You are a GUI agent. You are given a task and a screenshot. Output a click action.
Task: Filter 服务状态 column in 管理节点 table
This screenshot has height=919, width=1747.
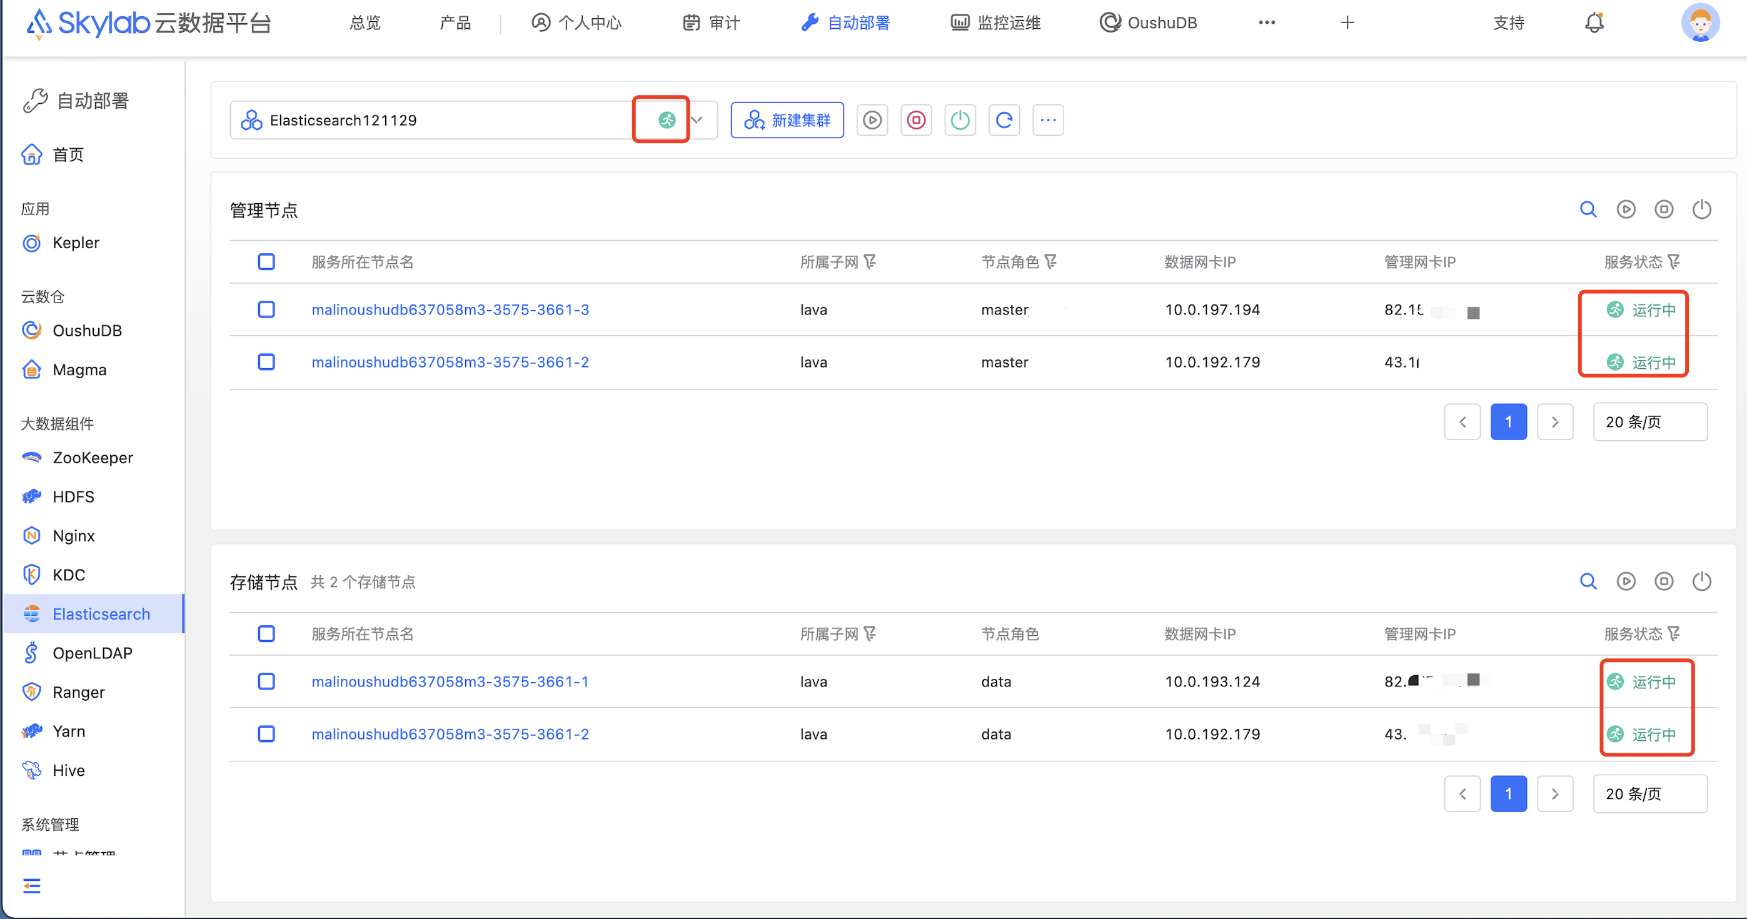point(1674,262)
